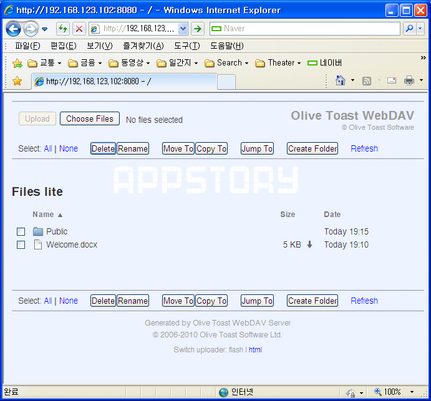Click the Upload button
Image resolution: width=431 pixels, height=401 pixels.
37,118
